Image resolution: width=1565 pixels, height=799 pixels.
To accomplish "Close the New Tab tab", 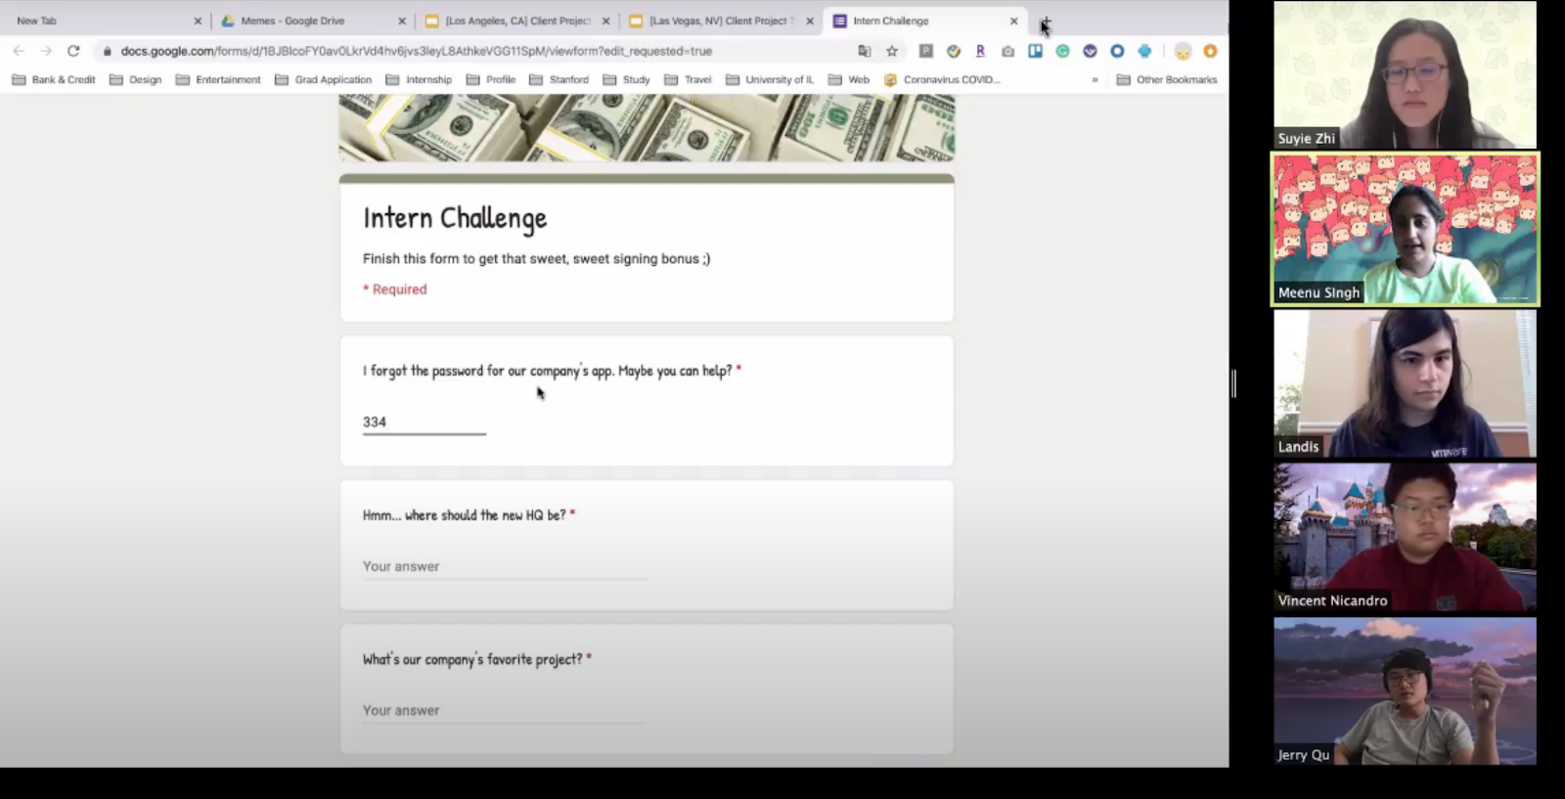I will [198, 21].
